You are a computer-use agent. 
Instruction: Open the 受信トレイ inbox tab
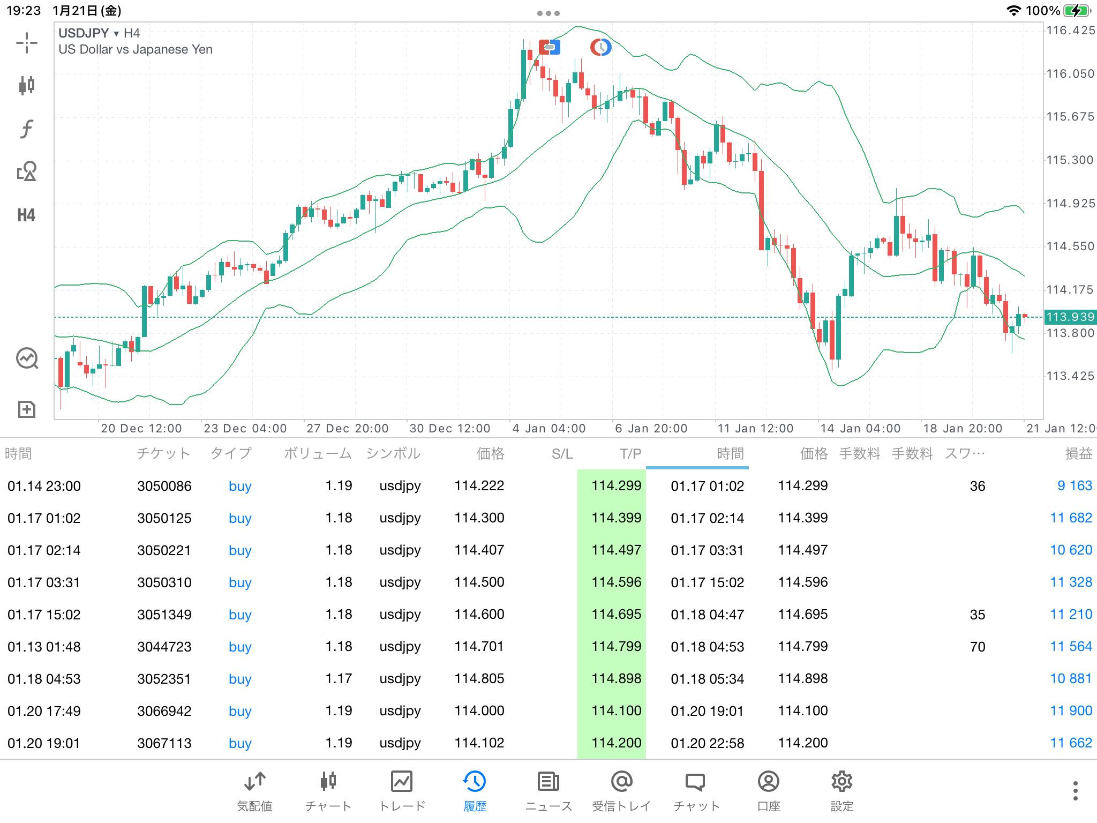(x=621, y=791)
